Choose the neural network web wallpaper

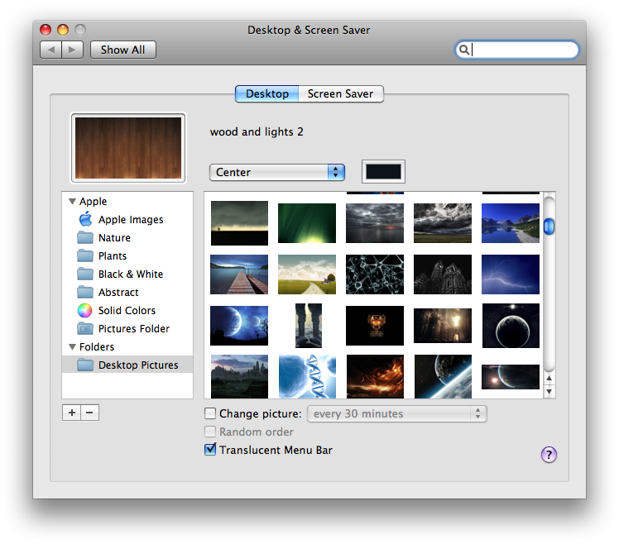pos(375,274)
